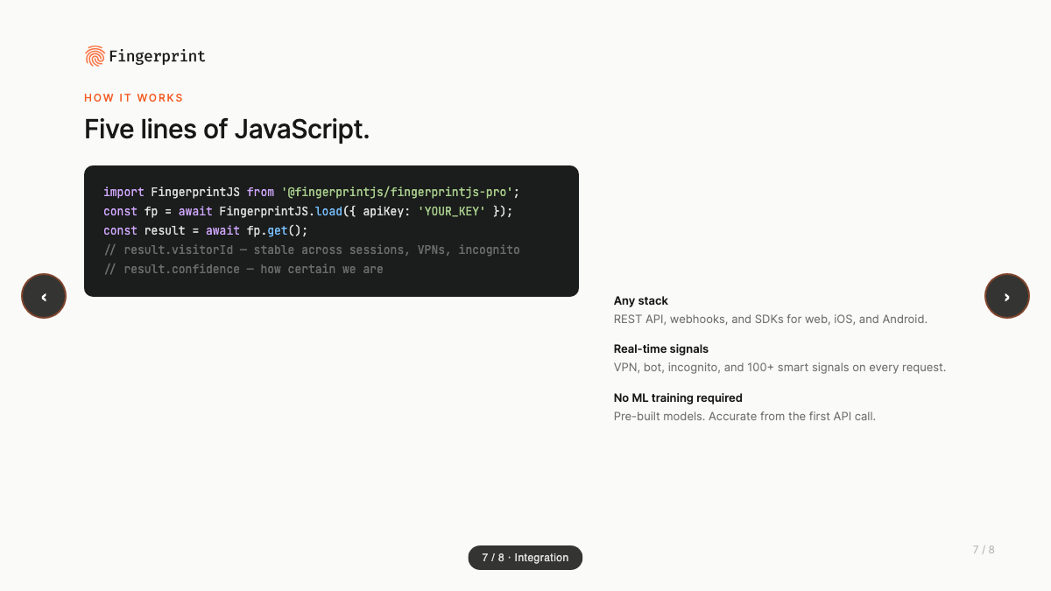Click the Fingerprint brand name text
This screenshot has height=591, width=1051.
tap(157, 57)
